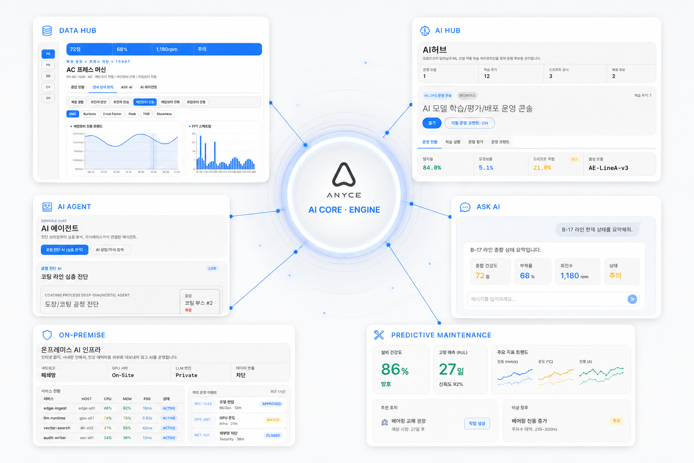
Task: Click the CLOSED status badge
Action: click(273, 435)
